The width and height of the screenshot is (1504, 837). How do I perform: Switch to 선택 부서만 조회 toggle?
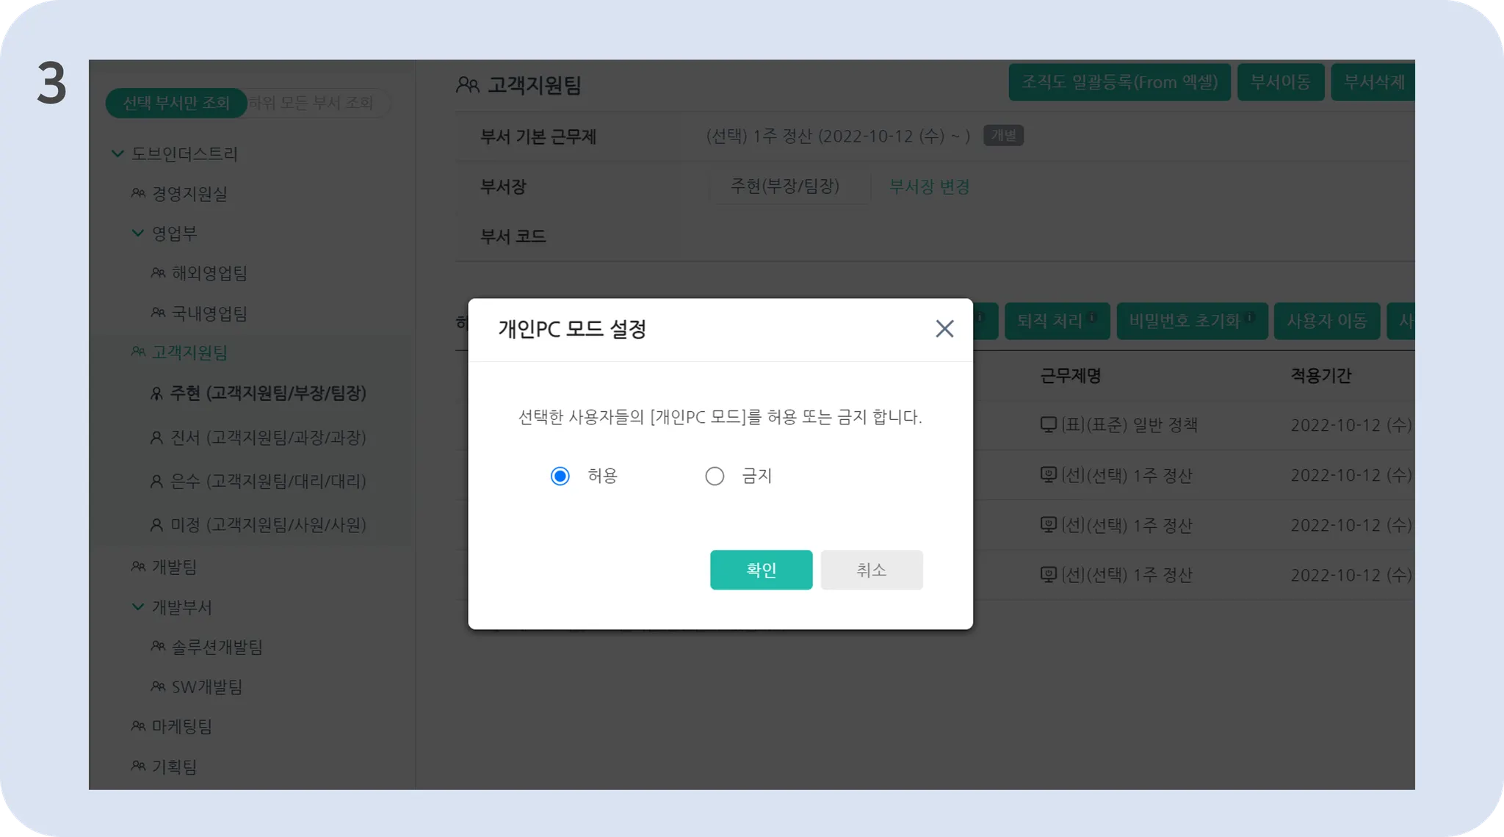[176, 103]
